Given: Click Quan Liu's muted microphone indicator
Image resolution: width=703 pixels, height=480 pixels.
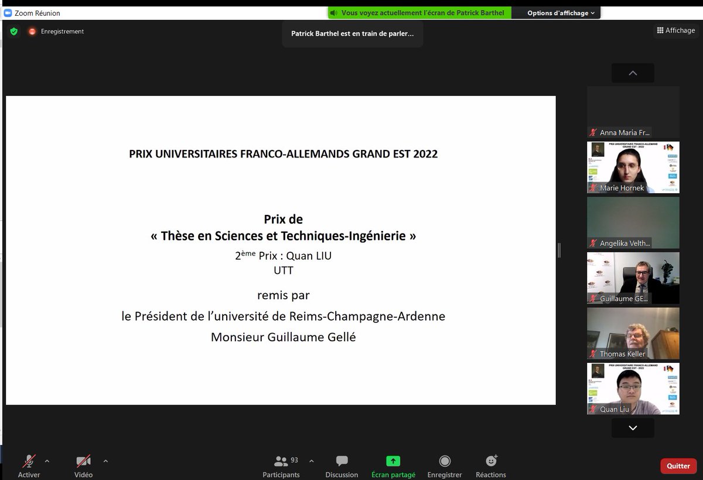Looking at the screenshot, I should tap(593, 409).
